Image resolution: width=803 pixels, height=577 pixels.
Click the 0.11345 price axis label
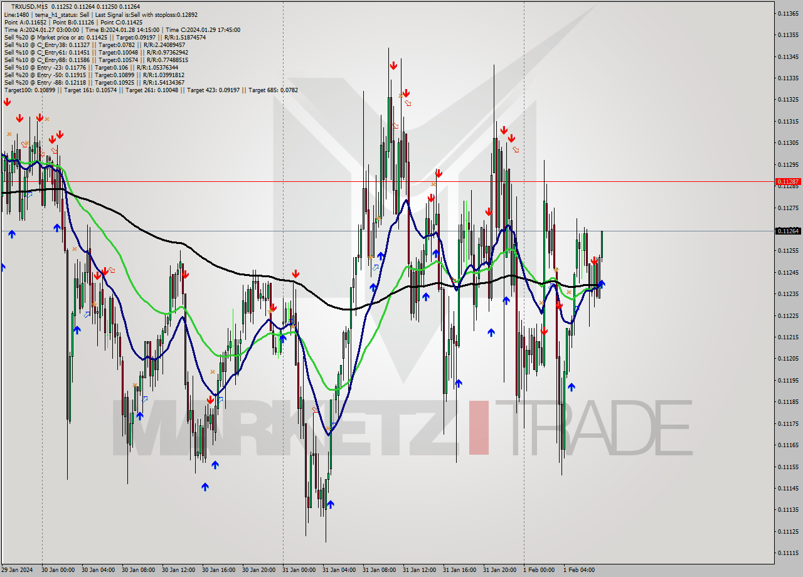(788, 56)
